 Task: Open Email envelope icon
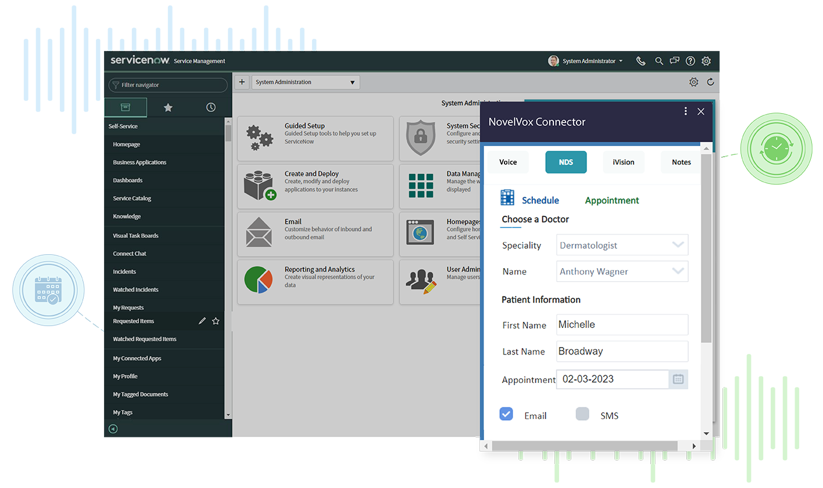click(259, 232)
